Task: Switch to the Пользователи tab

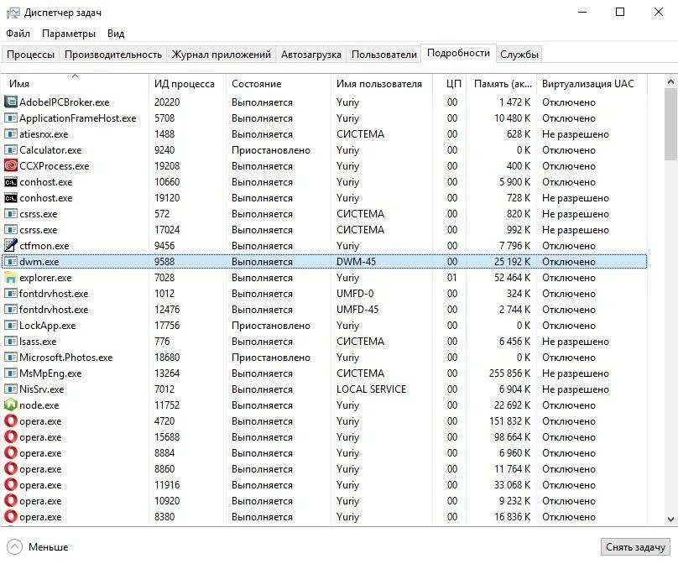Action: [x=384, y=55]
